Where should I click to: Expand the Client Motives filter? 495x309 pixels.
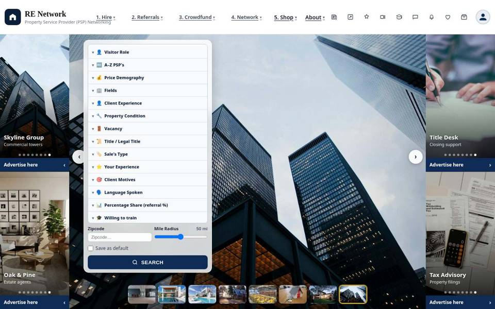148,180
